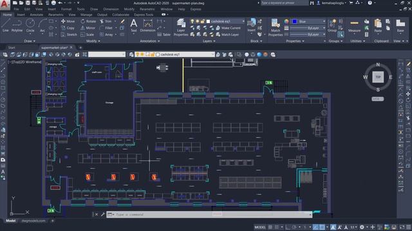This screenshot has height=231, width=412.
Task: Open the ByLayer lineweight dropdown
Action: click(308, 28)
